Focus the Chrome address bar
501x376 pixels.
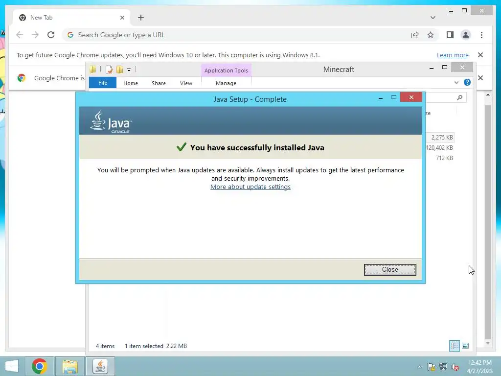[236, 35]
